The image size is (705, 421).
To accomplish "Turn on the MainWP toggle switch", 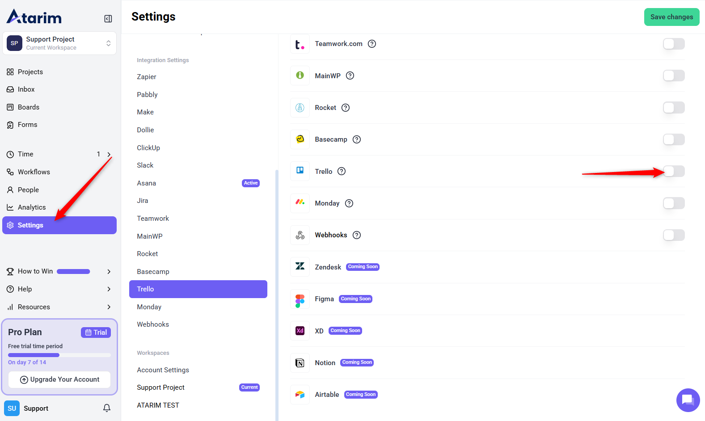I will point(674,76).
